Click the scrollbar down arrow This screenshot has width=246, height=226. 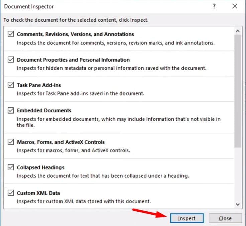click(238, 204)
